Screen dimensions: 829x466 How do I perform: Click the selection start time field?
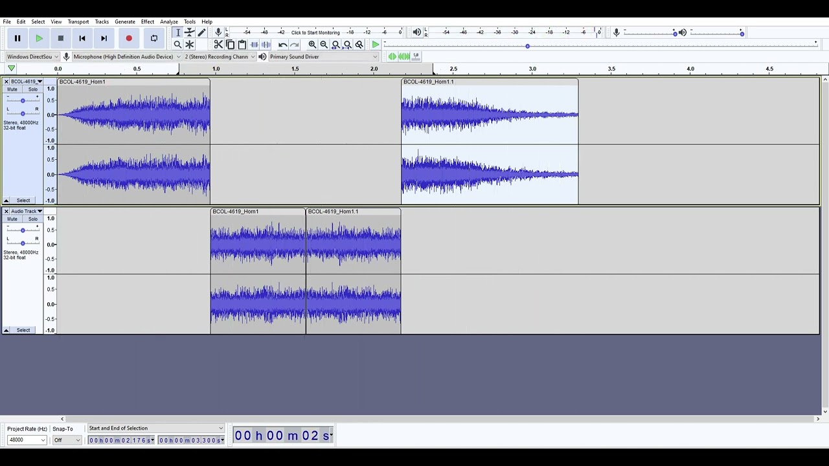pyautogui.click(x=121, y=440)
